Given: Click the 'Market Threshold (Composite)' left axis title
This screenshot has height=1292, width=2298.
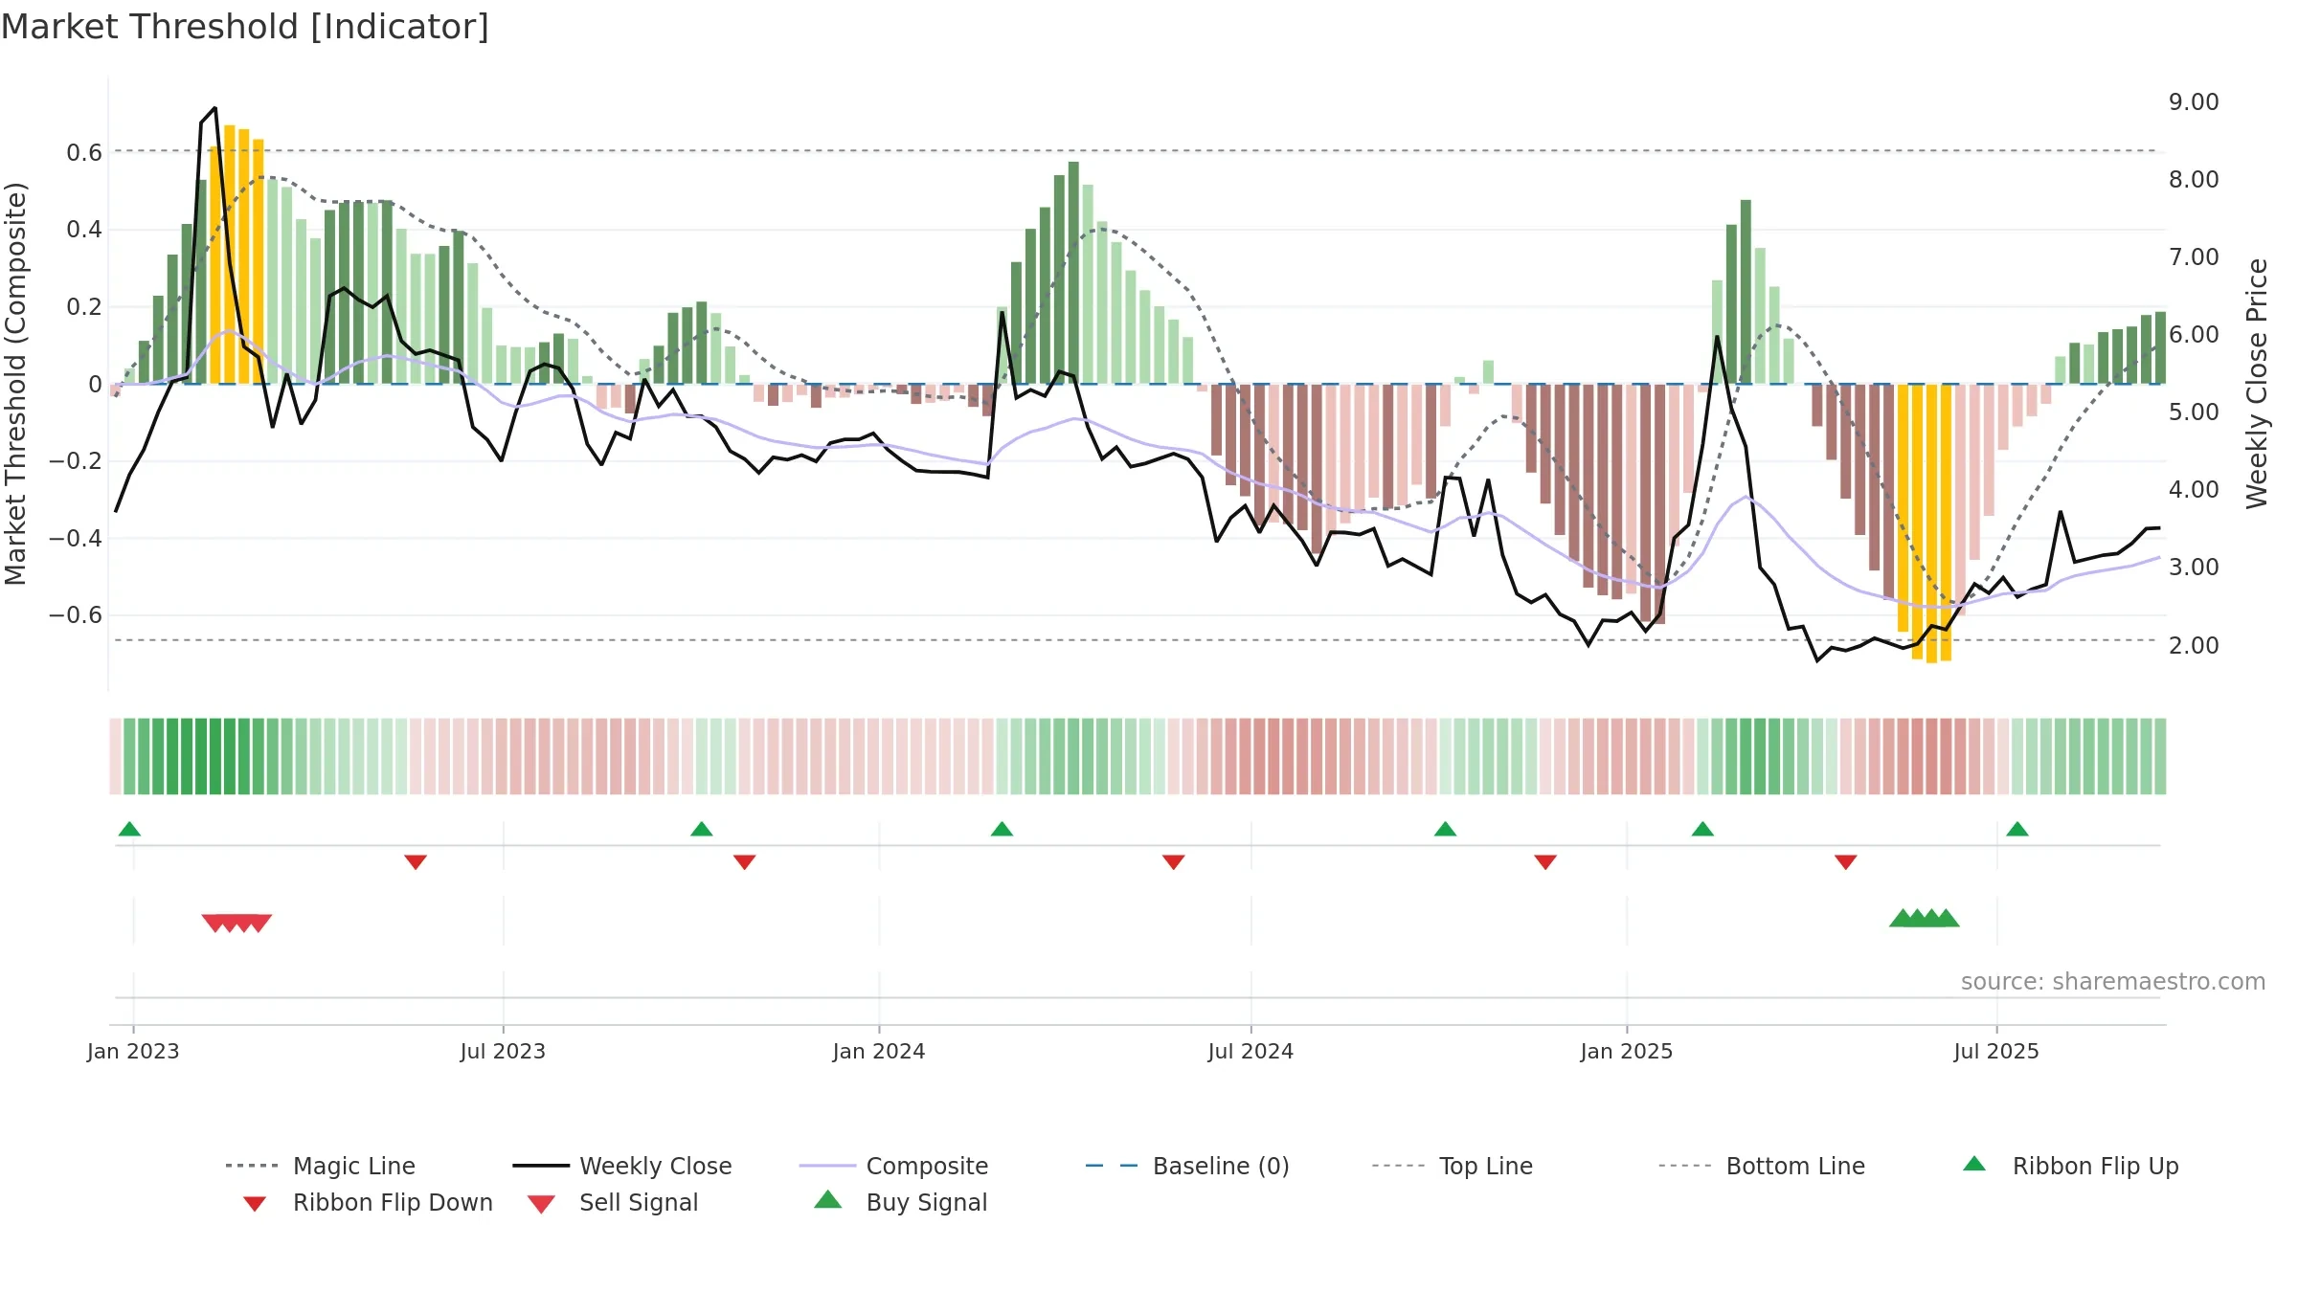Looking at the screenshot, I should [x=15, y=383].
